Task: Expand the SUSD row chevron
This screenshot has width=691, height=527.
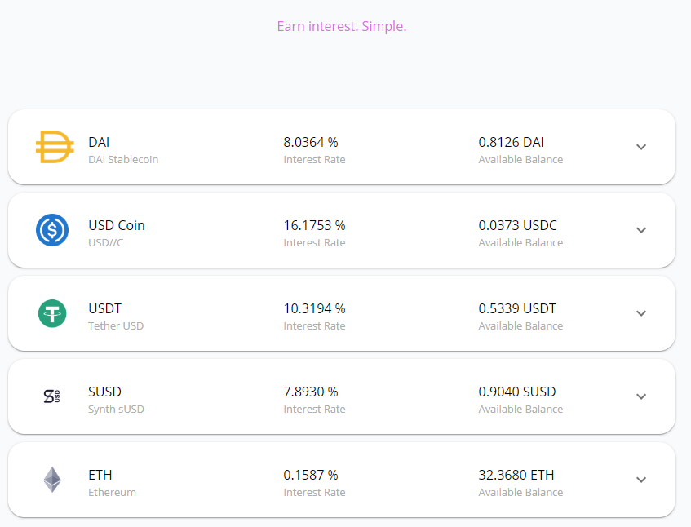Action: click(x=641, y=396)
